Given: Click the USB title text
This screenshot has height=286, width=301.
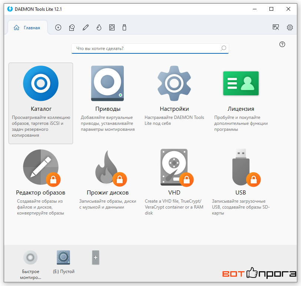Looking at the screenshot, I should (x=241, y=193).
